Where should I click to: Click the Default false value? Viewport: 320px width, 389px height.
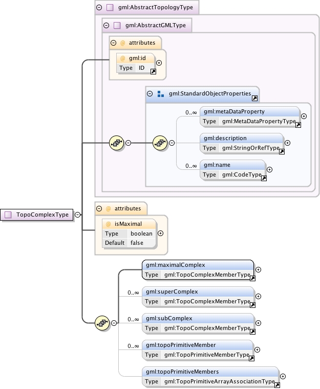pos(137,243)
